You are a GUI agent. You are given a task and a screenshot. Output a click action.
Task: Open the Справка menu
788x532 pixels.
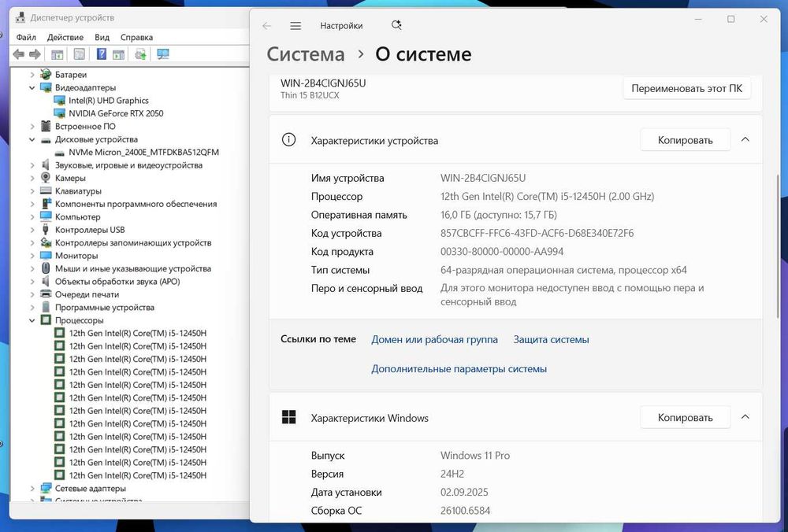[136, 37]
